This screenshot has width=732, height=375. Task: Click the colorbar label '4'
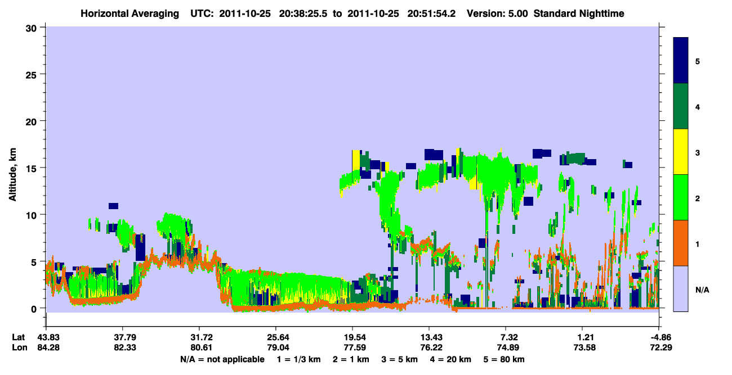697,106
